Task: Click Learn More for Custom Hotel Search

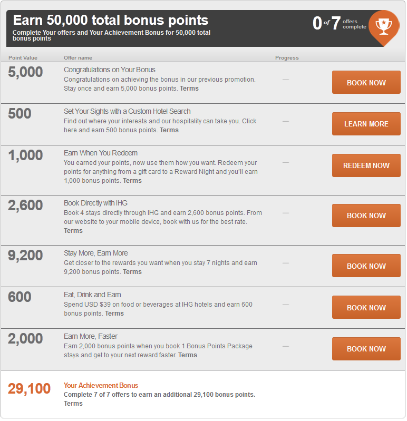Action: point(366,124)
